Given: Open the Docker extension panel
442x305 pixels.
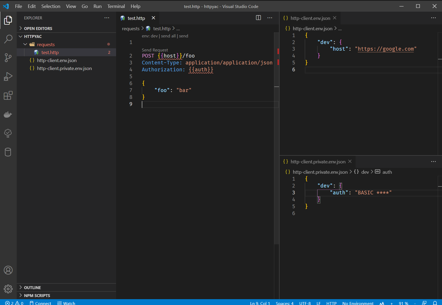Looking at the screenshot, I should [x=8, y=115].
